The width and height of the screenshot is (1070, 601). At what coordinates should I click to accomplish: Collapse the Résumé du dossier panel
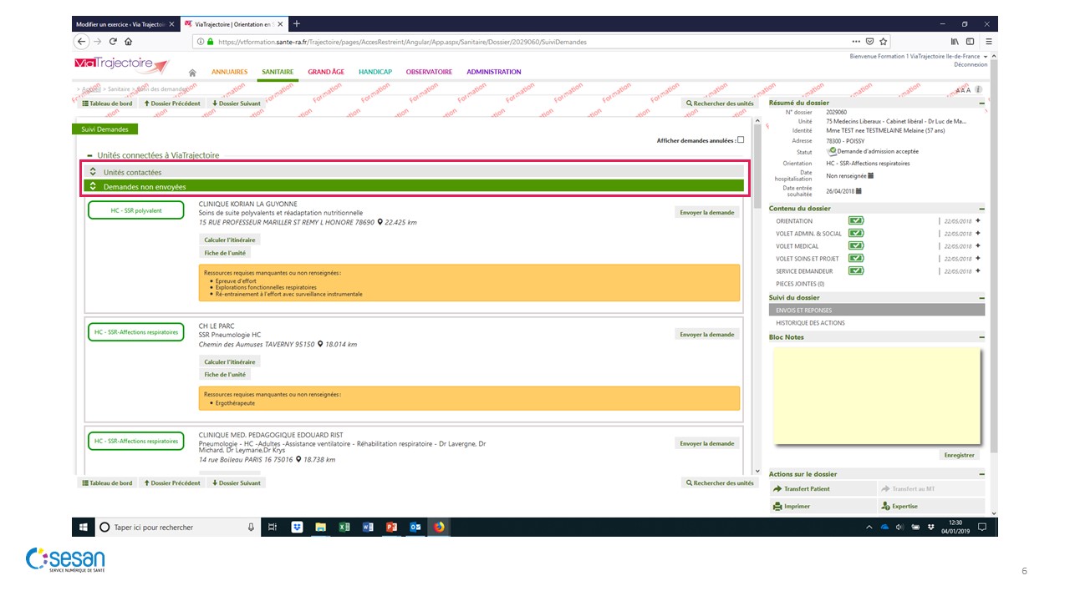click(981, 103)
